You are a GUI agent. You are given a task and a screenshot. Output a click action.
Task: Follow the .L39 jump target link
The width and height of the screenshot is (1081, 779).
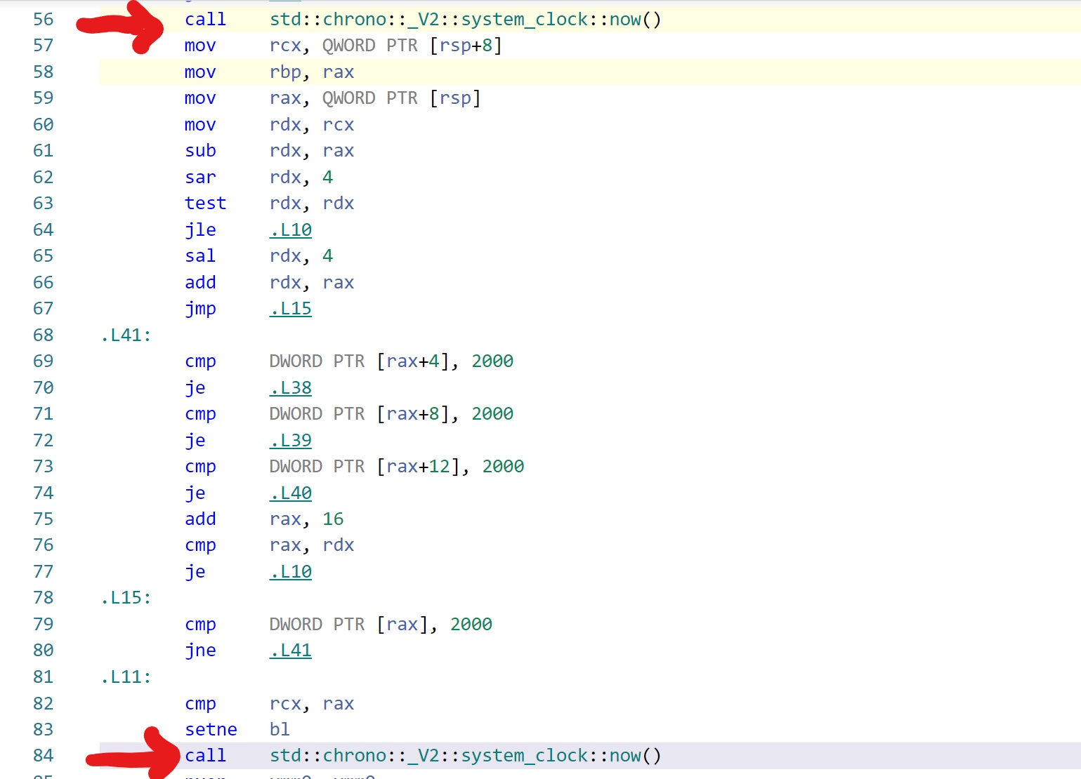pyautogui.click(x=291, y=440)
